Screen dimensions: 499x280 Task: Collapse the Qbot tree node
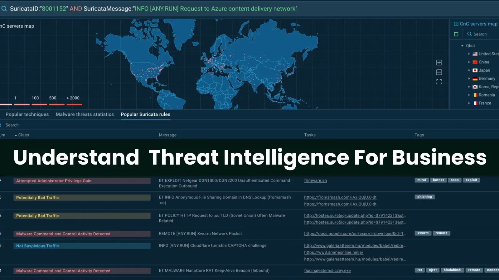(462, 46)
